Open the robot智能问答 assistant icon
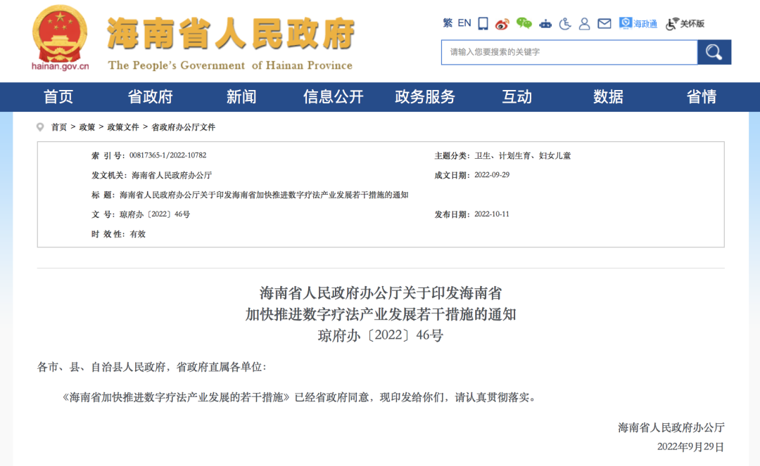 [544, 23]
